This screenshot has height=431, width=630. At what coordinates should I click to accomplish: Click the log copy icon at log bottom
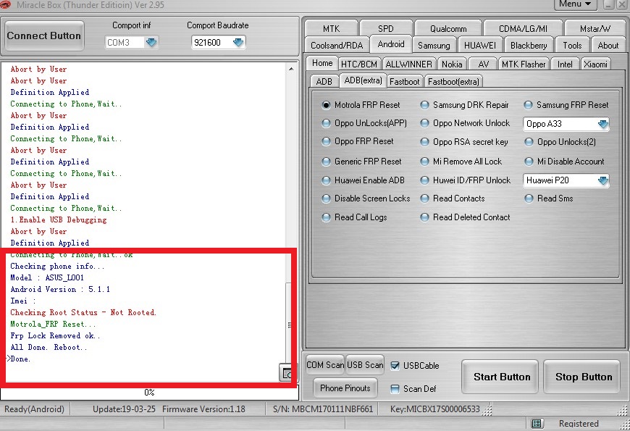coord(287,374)
